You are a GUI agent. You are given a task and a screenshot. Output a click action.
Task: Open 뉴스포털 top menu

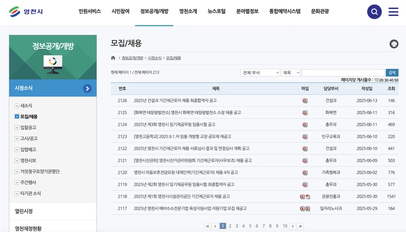pyautogui.click(x=217, y=11)
